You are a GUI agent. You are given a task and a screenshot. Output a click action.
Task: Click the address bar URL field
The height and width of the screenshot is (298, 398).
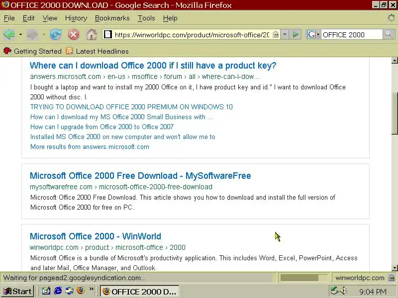coord(192,35)
